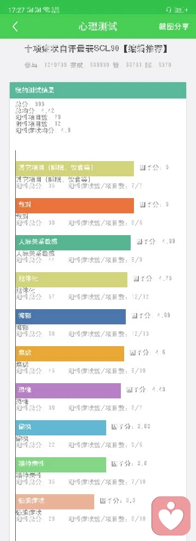Tap the back arrow in header
This screenshot has height=541, width=196.
point(15,27)
